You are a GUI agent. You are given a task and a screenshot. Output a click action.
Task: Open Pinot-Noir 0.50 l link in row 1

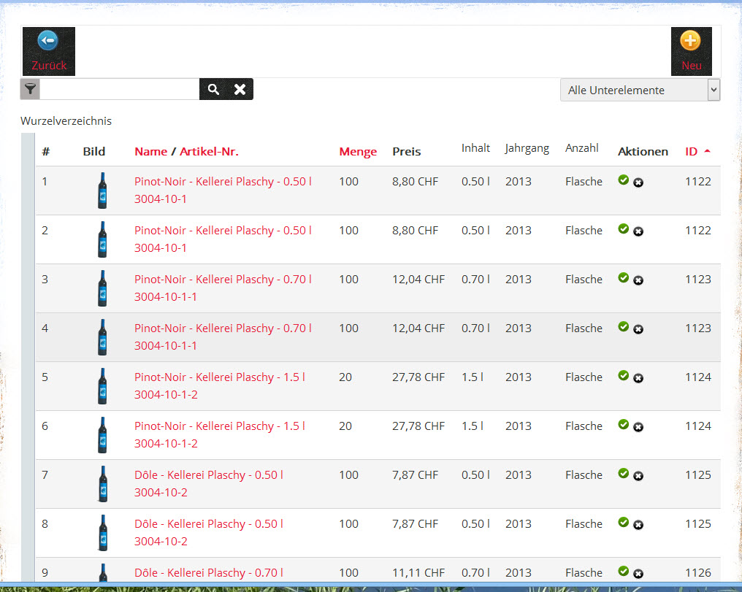tap(223, 182)
